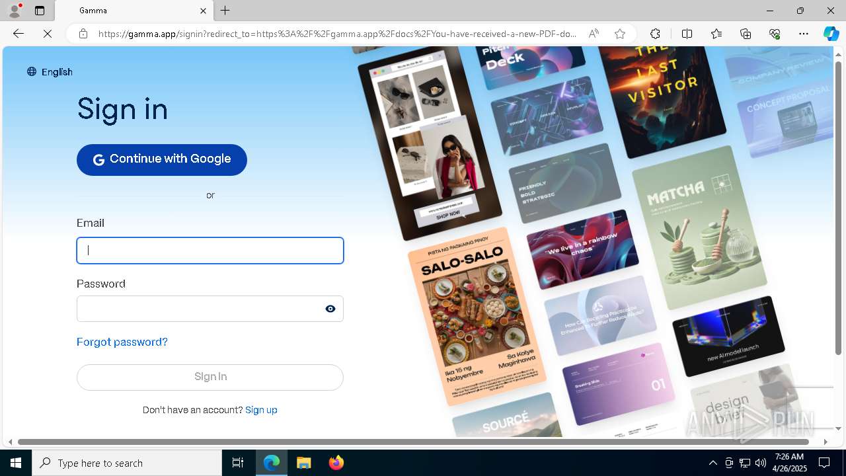This screenshot has width=846, height=476.
Task: Open Split screen icon
Action: 687,34
